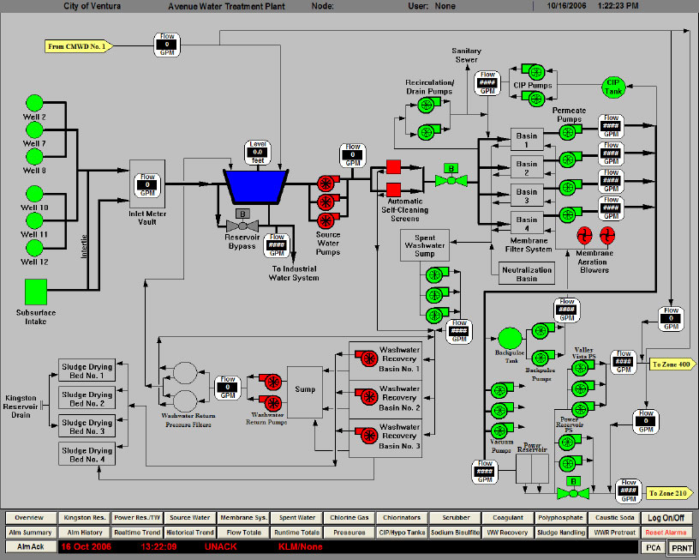
Task: Click the reservoir Level feet readout
Action: (258, 152)
